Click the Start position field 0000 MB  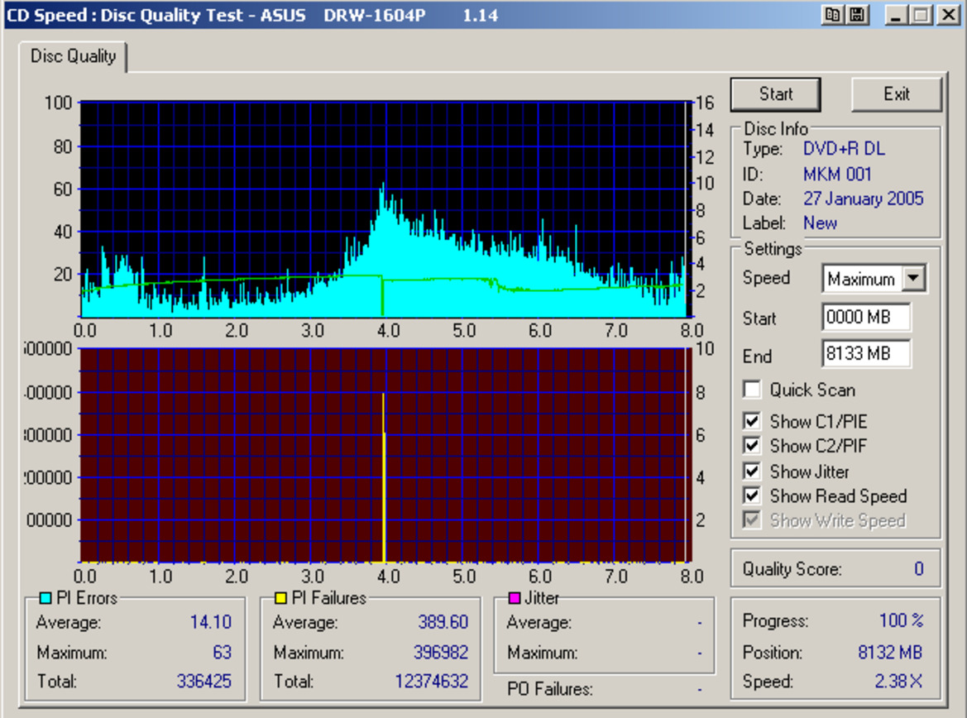tap(866, 317)
